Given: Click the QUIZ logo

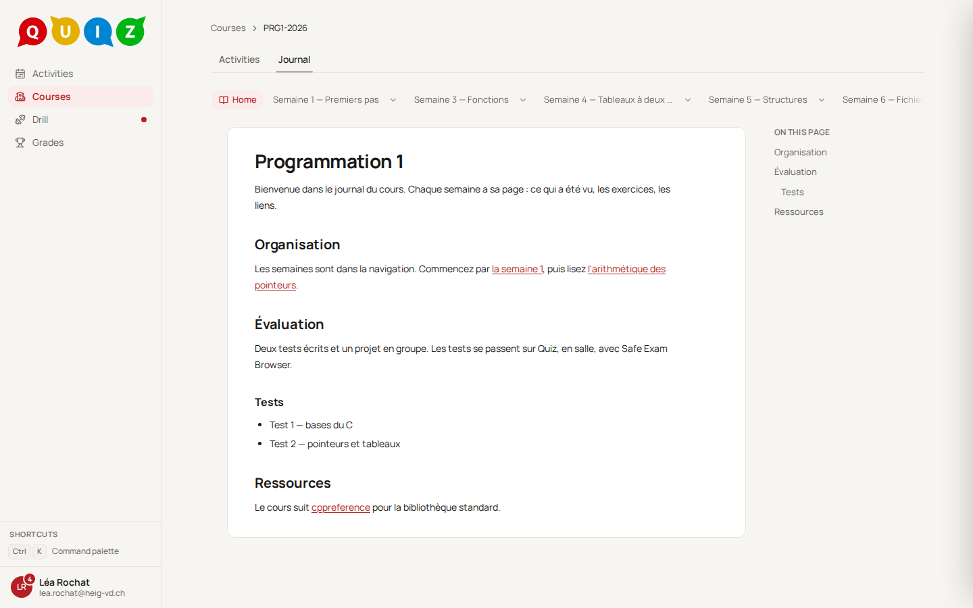Looking at the screenshot, I should [x=81, y=31].
